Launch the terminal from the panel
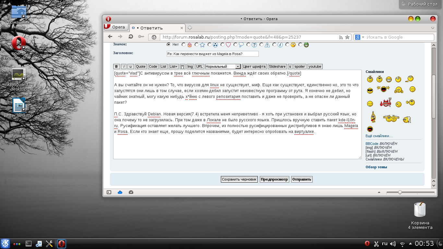 click(29, 243)
